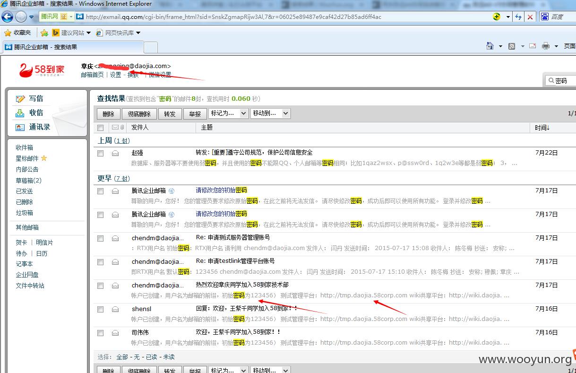Screen dimensions: 576x373
Task: Click envelope icon of 热烈欢迎章庆同学 row
Action: (115, 286)
